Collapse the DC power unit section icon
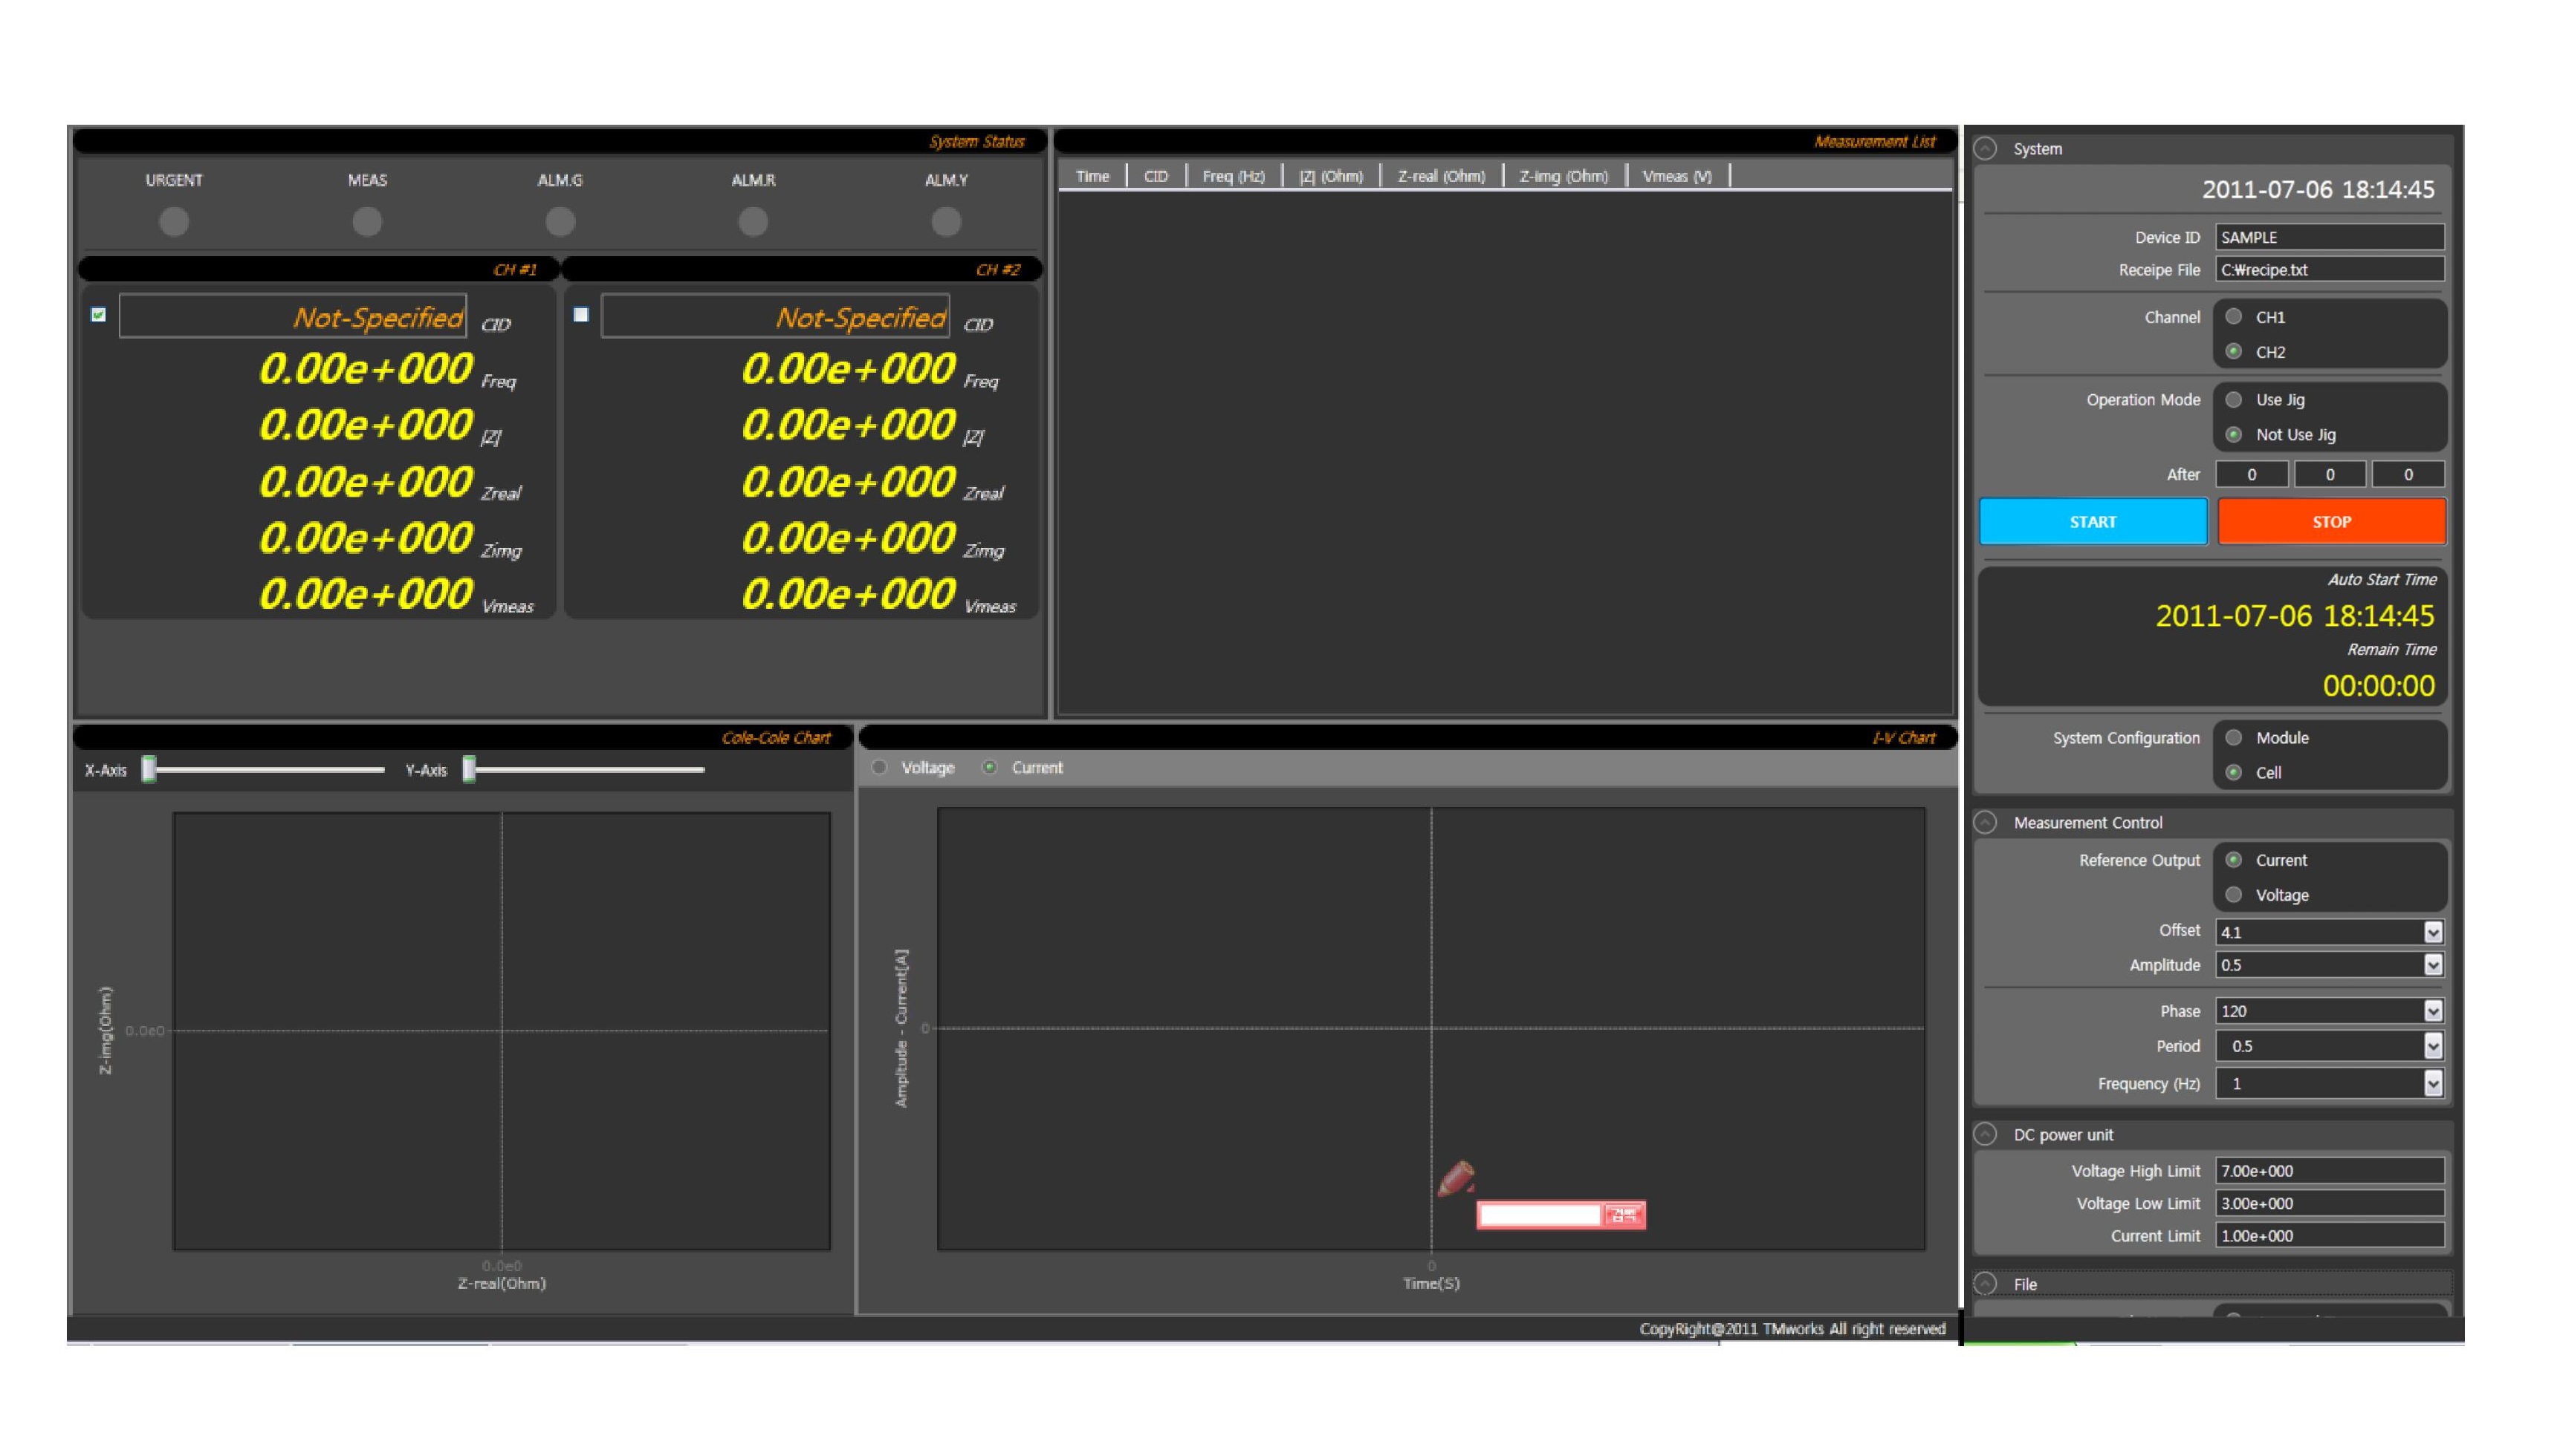The width and height of the screenshot is (2563, 1456). point(1986,1134)
